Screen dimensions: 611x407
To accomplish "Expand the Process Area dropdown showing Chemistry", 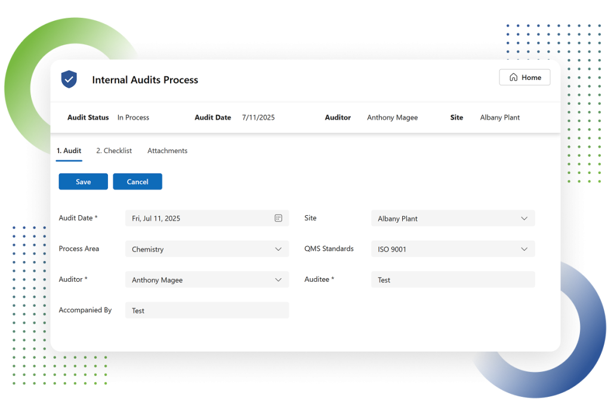I will 206,249.
